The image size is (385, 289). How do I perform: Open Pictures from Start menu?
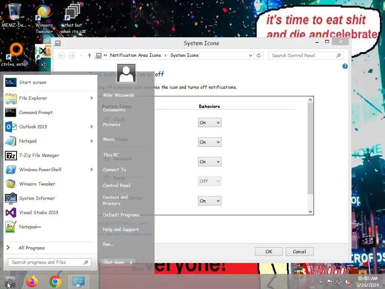click(111, 125)
